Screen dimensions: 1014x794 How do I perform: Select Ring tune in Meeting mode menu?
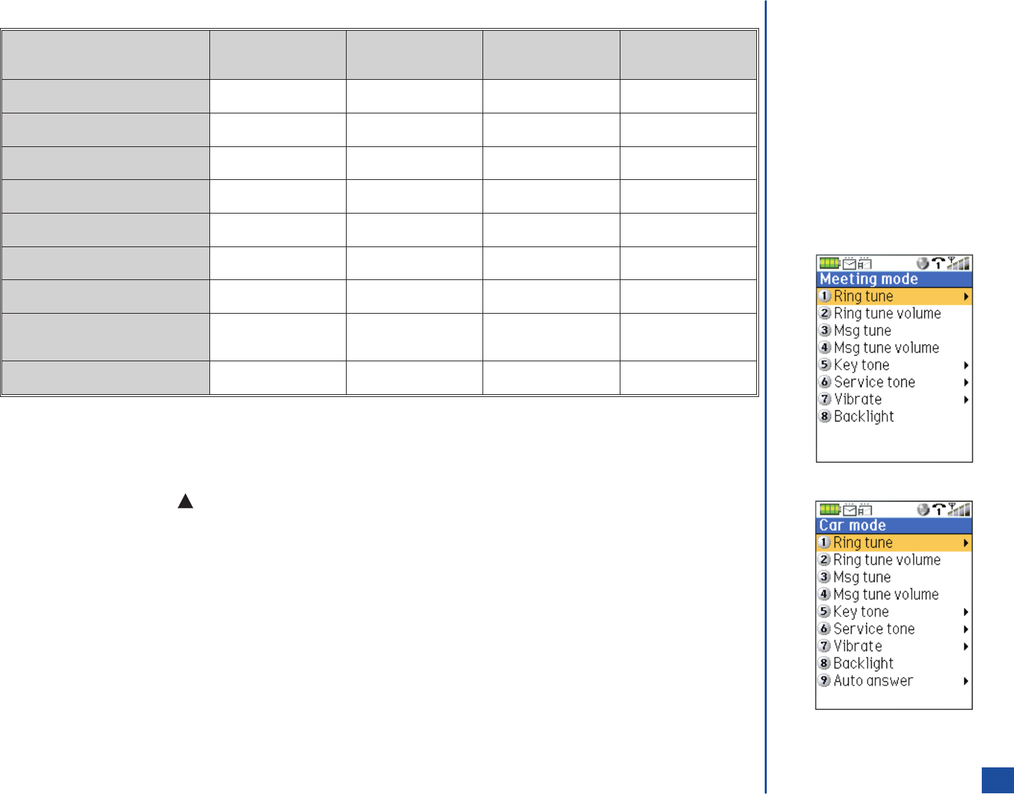pyautogui.click(x=894, y=297)
